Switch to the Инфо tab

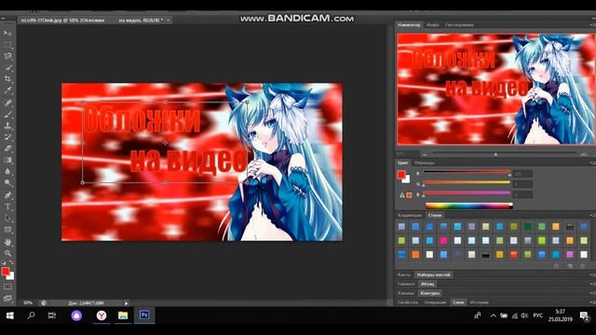point(432,25)
